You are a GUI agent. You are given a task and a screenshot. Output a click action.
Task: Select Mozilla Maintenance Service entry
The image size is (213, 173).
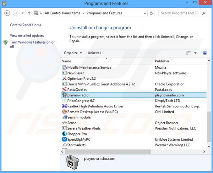coord(89,67)
